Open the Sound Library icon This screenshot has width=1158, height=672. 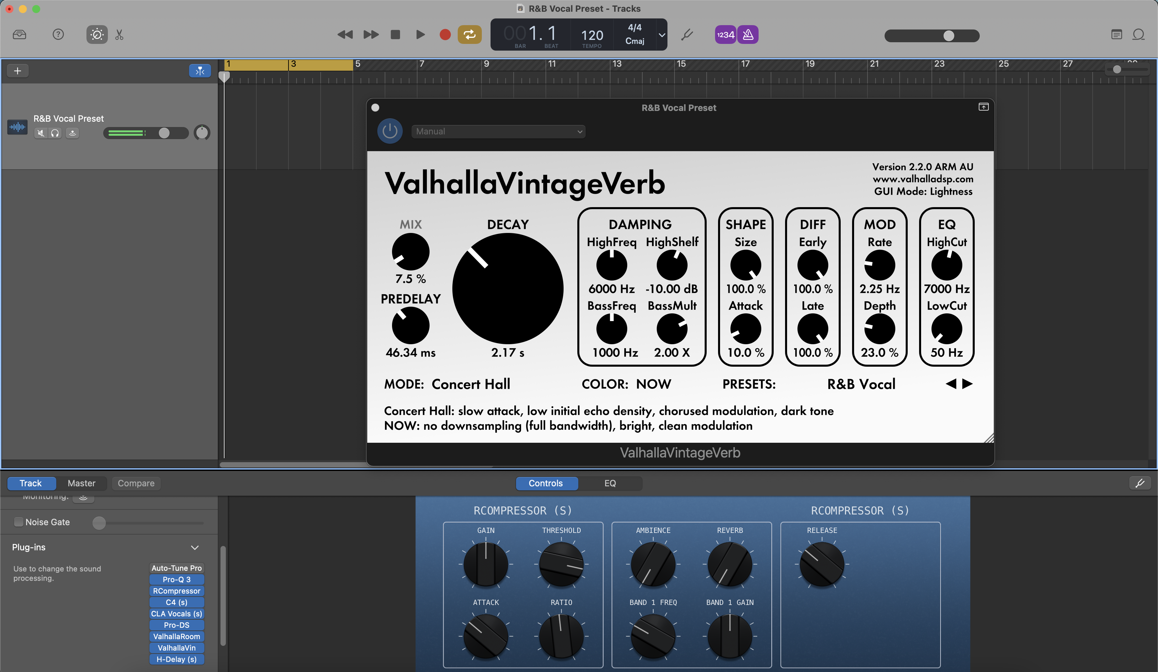click(19, 35)
